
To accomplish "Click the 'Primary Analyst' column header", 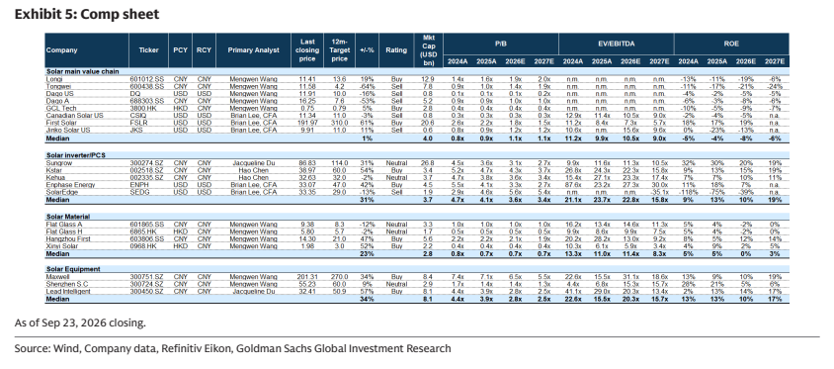I will click(x=253, y=50).
